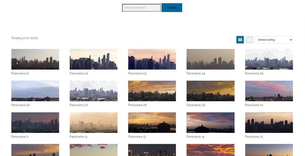Screen dimensions: 305x156
Task: Click the Panorama 09 title link
Action: pyautogui.click(x=196, y=105)
